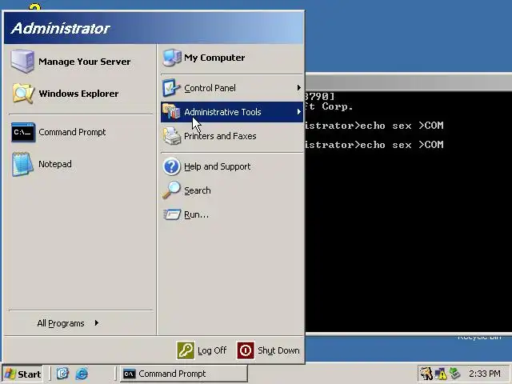
Task: Click the Start button
Action: tap(22, 374)
